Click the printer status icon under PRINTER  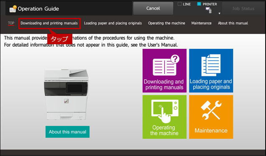tap(209, 10)
